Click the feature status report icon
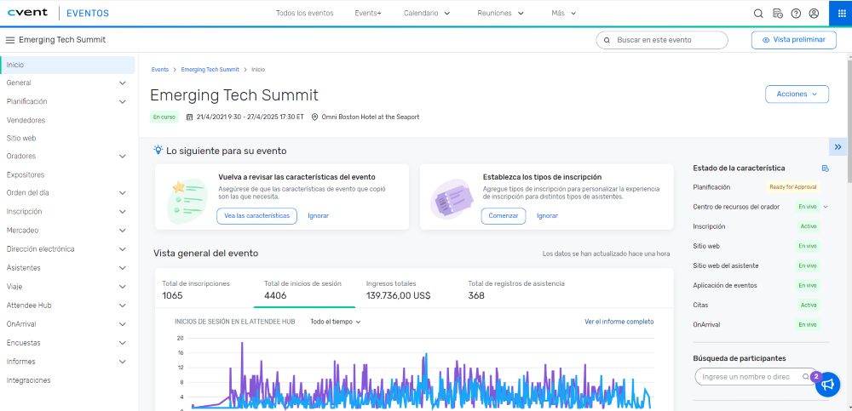This screenshot has width=852, height=411. (x=825, y=168)
